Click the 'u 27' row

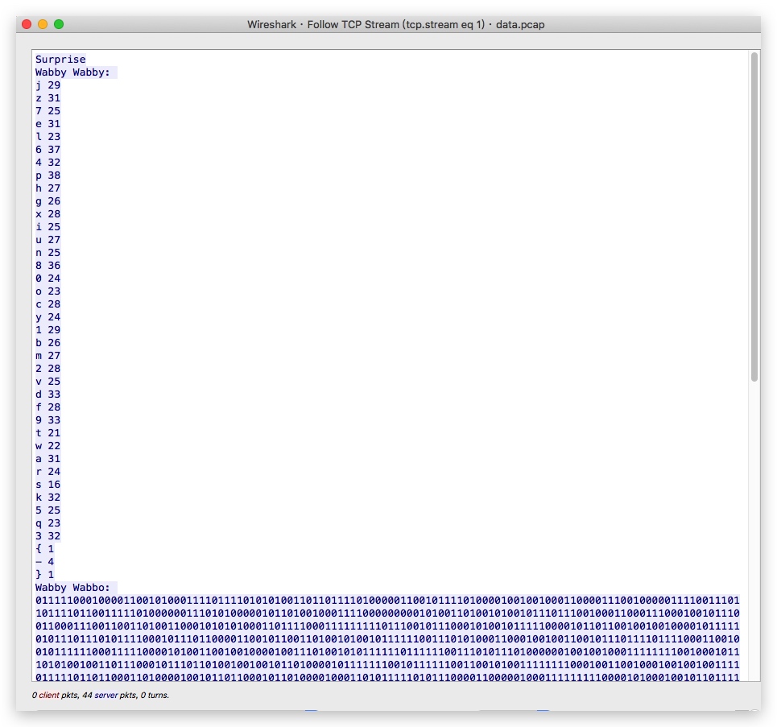point(48,240)
